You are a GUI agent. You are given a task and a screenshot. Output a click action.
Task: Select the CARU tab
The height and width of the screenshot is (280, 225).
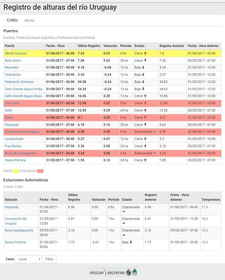coord(12,20)
